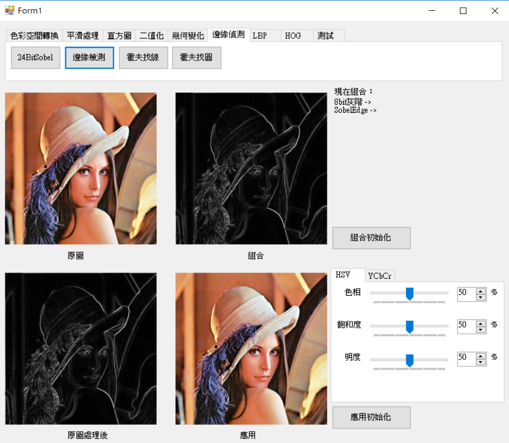Click the 色相 slider thumb

(410, 294)
